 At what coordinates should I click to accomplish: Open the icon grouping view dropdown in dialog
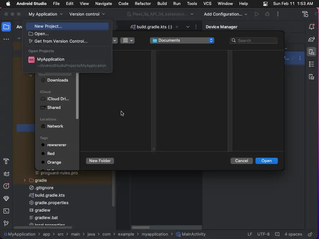[127, 40]
